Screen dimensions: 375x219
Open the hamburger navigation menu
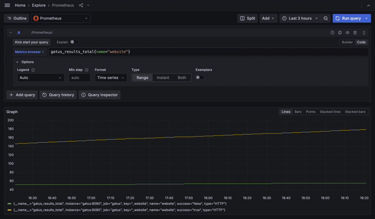7,5
